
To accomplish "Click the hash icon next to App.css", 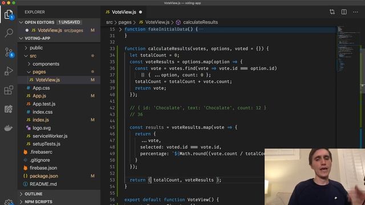I will tap(29, 88).
